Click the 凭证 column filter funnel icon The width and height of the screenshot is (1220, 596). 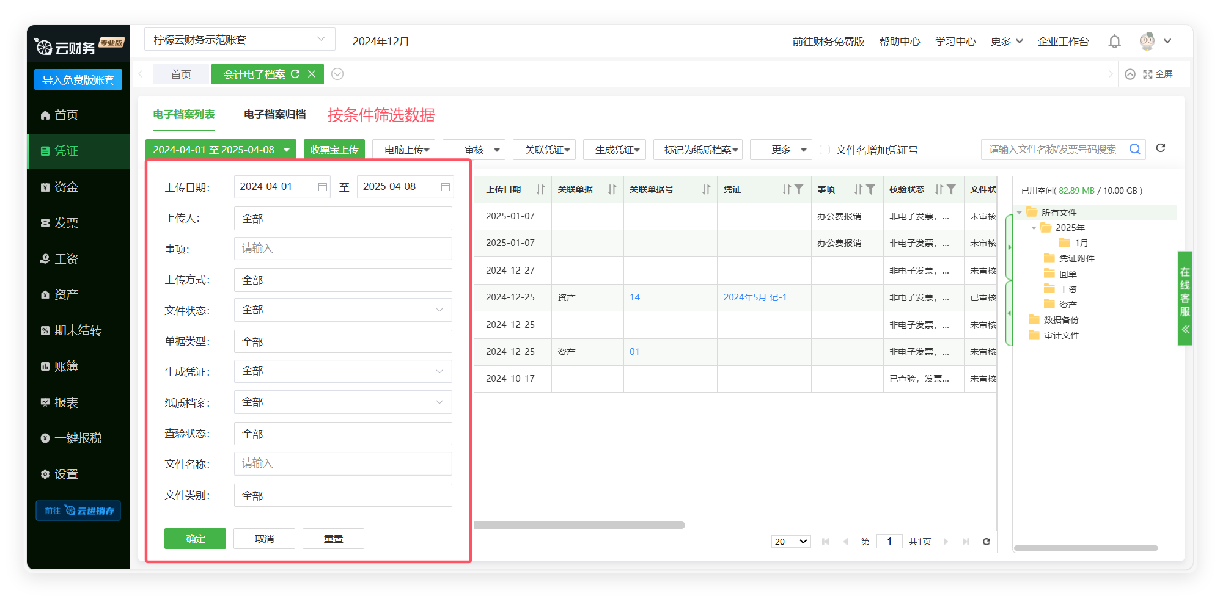click(x=799, y=189)
